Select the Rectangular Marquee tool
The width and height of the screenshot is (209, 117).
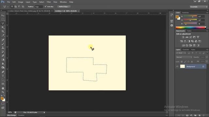[x=3, y=19]
